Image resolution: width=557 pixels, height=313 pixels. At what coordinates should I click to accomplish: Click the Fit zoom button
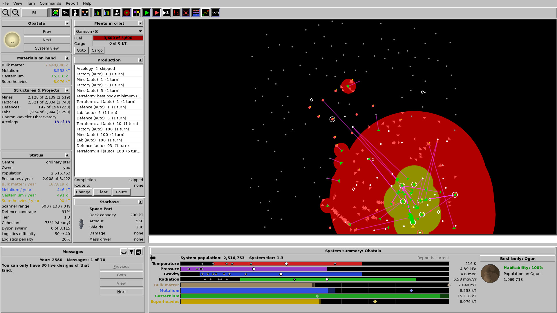point(35,13)
